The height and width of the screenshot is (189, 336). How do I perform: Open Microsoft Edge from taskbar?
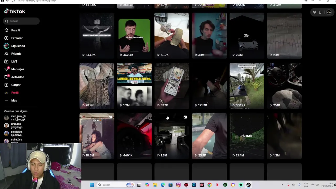[163, 185]
